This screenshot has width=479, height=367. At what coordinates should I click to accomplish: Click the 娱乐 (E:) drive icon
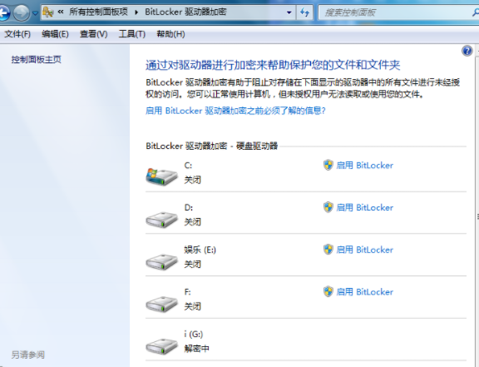[161, 262]
